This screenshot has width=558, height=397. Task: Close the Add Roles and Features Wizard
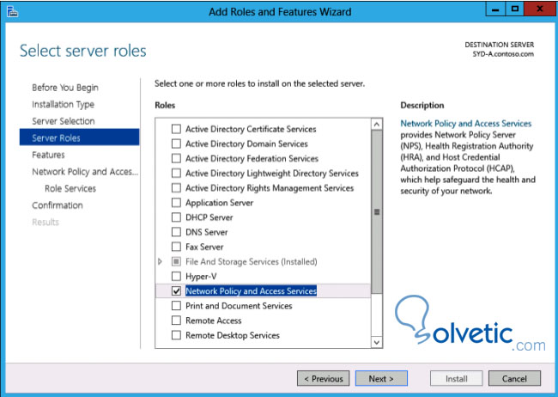pos(539,9)
